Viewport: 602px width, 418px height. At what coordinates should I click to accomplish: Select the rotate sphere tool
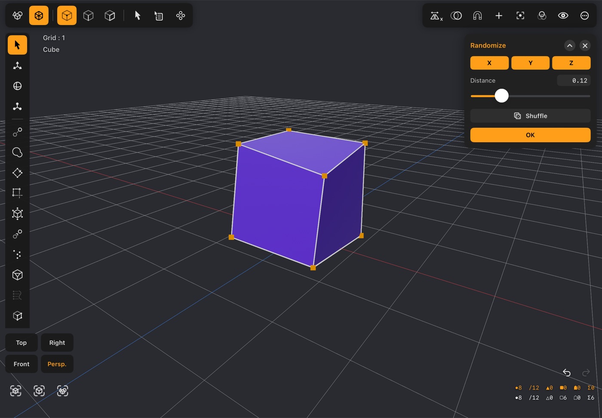pos(17,86)
